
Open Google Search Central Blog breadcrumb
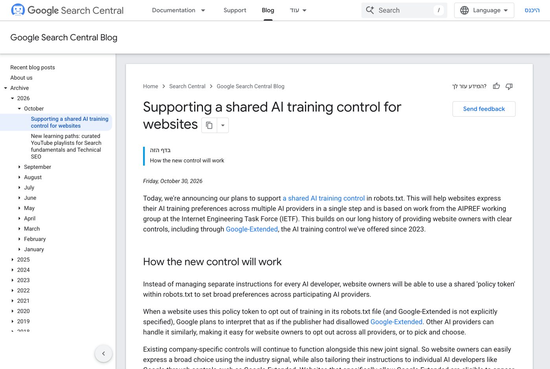pyautogui.click(x=251, y=86)
